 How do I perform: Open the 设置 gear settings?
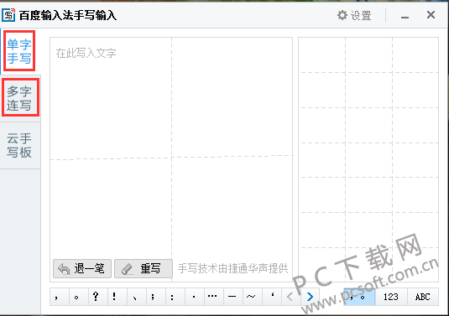coord(354,15)
